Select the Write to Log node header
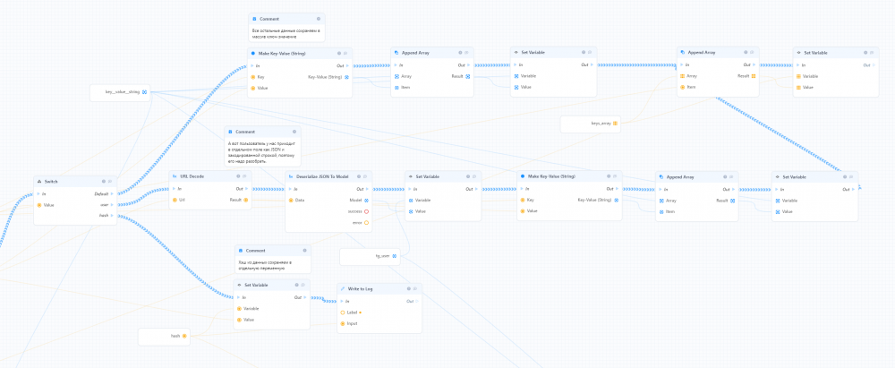Screen dimensions: 895x368 click(379, 288)
